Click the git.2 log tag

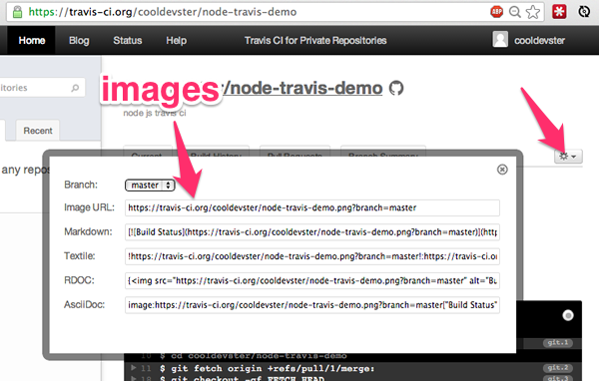tap(558, 368)
